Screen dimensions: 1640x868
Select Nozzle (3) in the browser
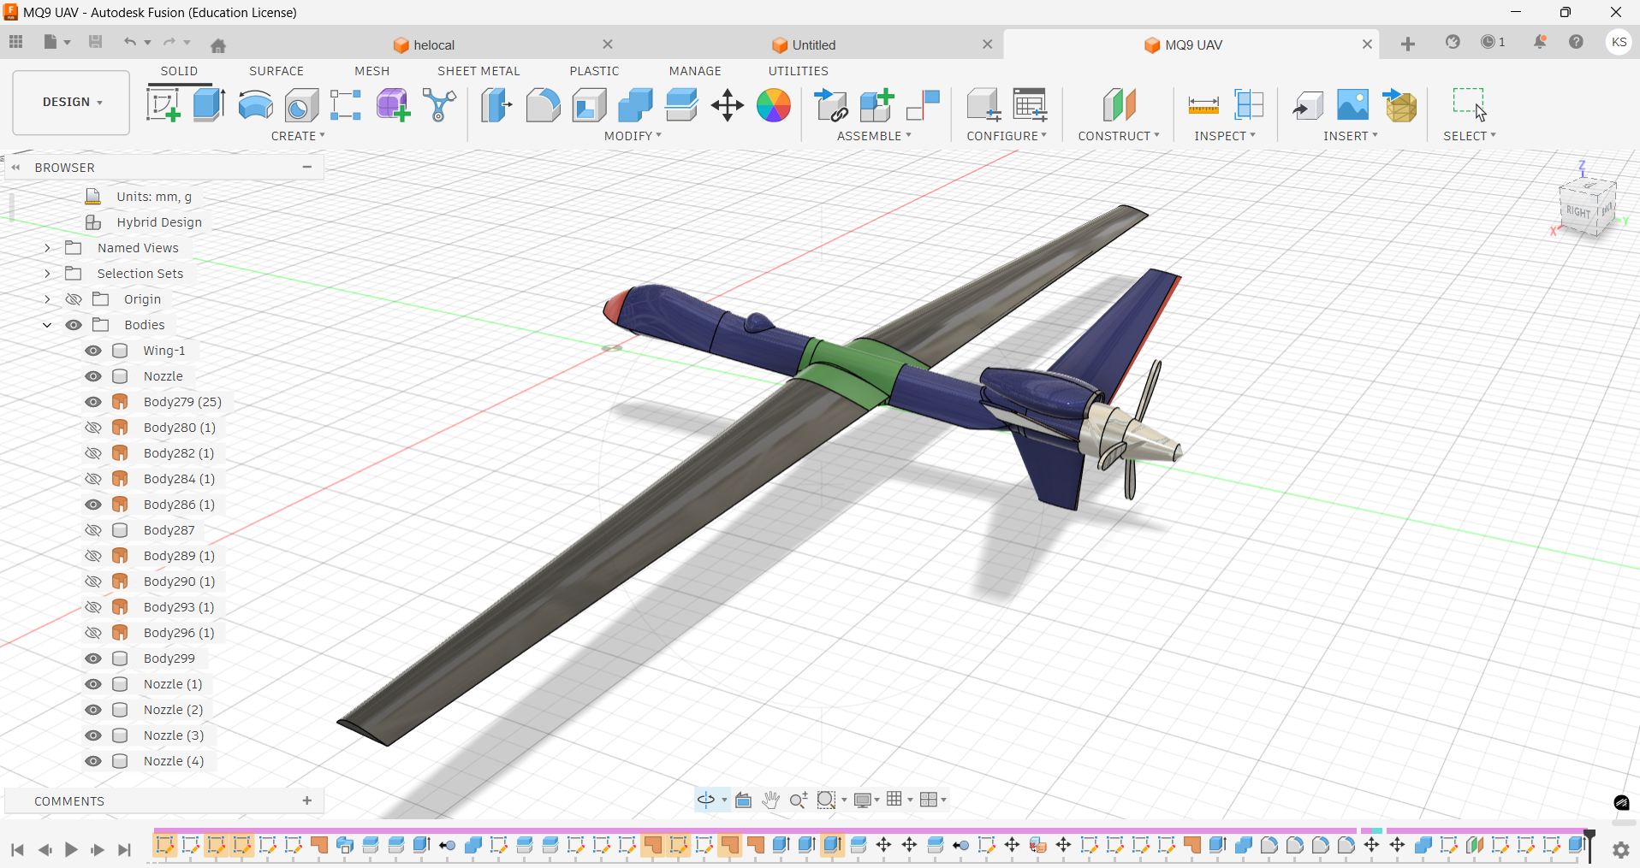tap(174, 735)
